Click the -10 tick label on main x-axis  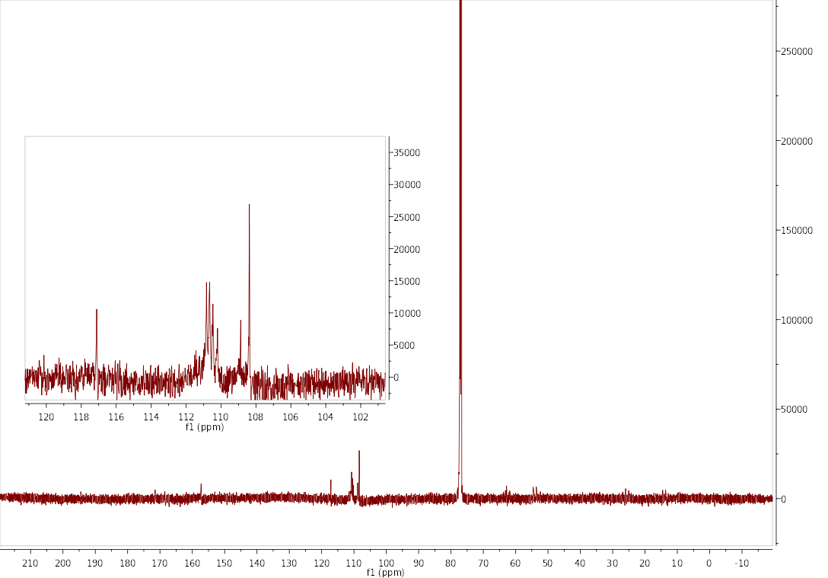[741, 564]
